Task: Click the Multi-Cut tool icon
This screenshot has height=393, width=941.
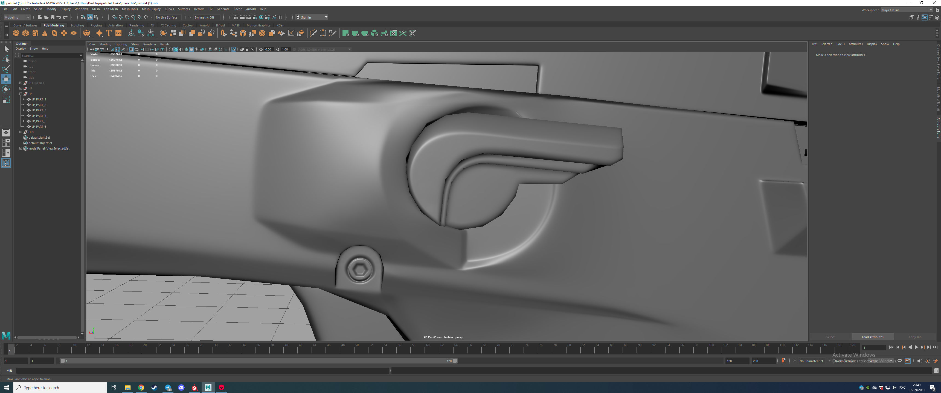Action: pyautogui.click(x=313, y=33)
